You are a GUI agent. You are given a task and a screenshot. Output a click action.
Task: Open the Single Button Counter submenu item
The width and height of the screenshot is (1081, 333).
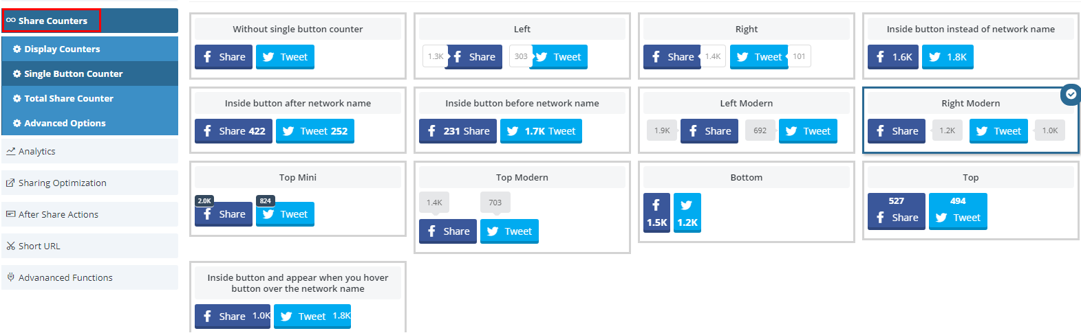(x=89, y=73)
